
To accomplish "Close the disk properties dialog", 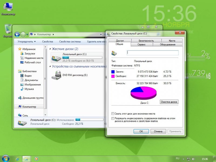I will tap(180, 32).
